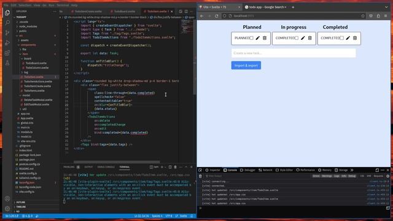
Task: Click the pencil edit icon on the In progress card
Action: click(x=303, y=38)
